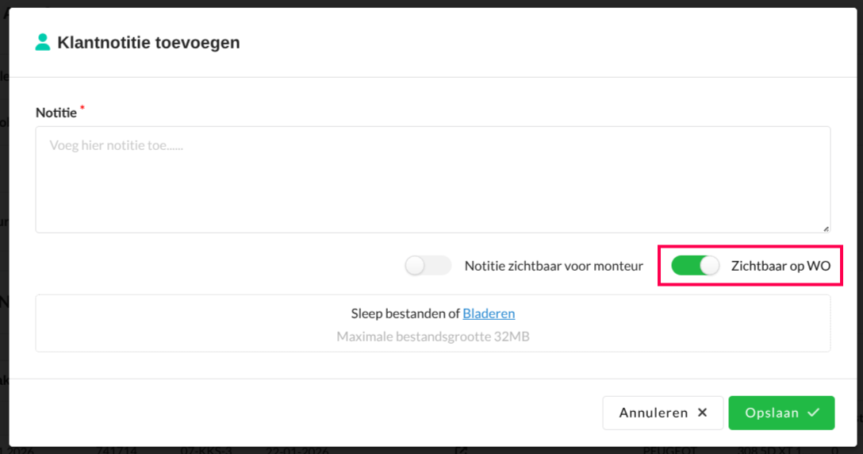The height and width of the screenshot is (454, 863).
Task: Click the resize handle of the note textarea
Action: click(x=826, y=228)
